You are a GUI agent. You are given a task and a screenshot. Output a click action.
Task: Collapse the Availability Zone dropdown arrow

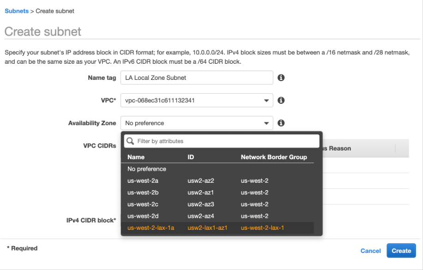coord(266,123)
